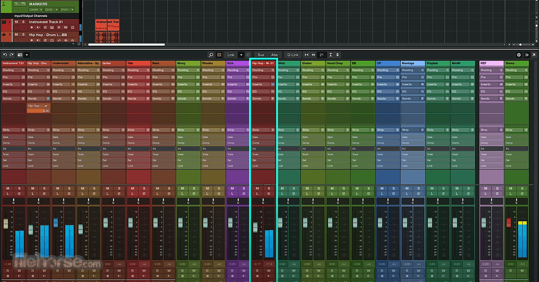Enable the Q-Link button
Image resolution: width=539 pixels, height=282 pixels.
293,55
